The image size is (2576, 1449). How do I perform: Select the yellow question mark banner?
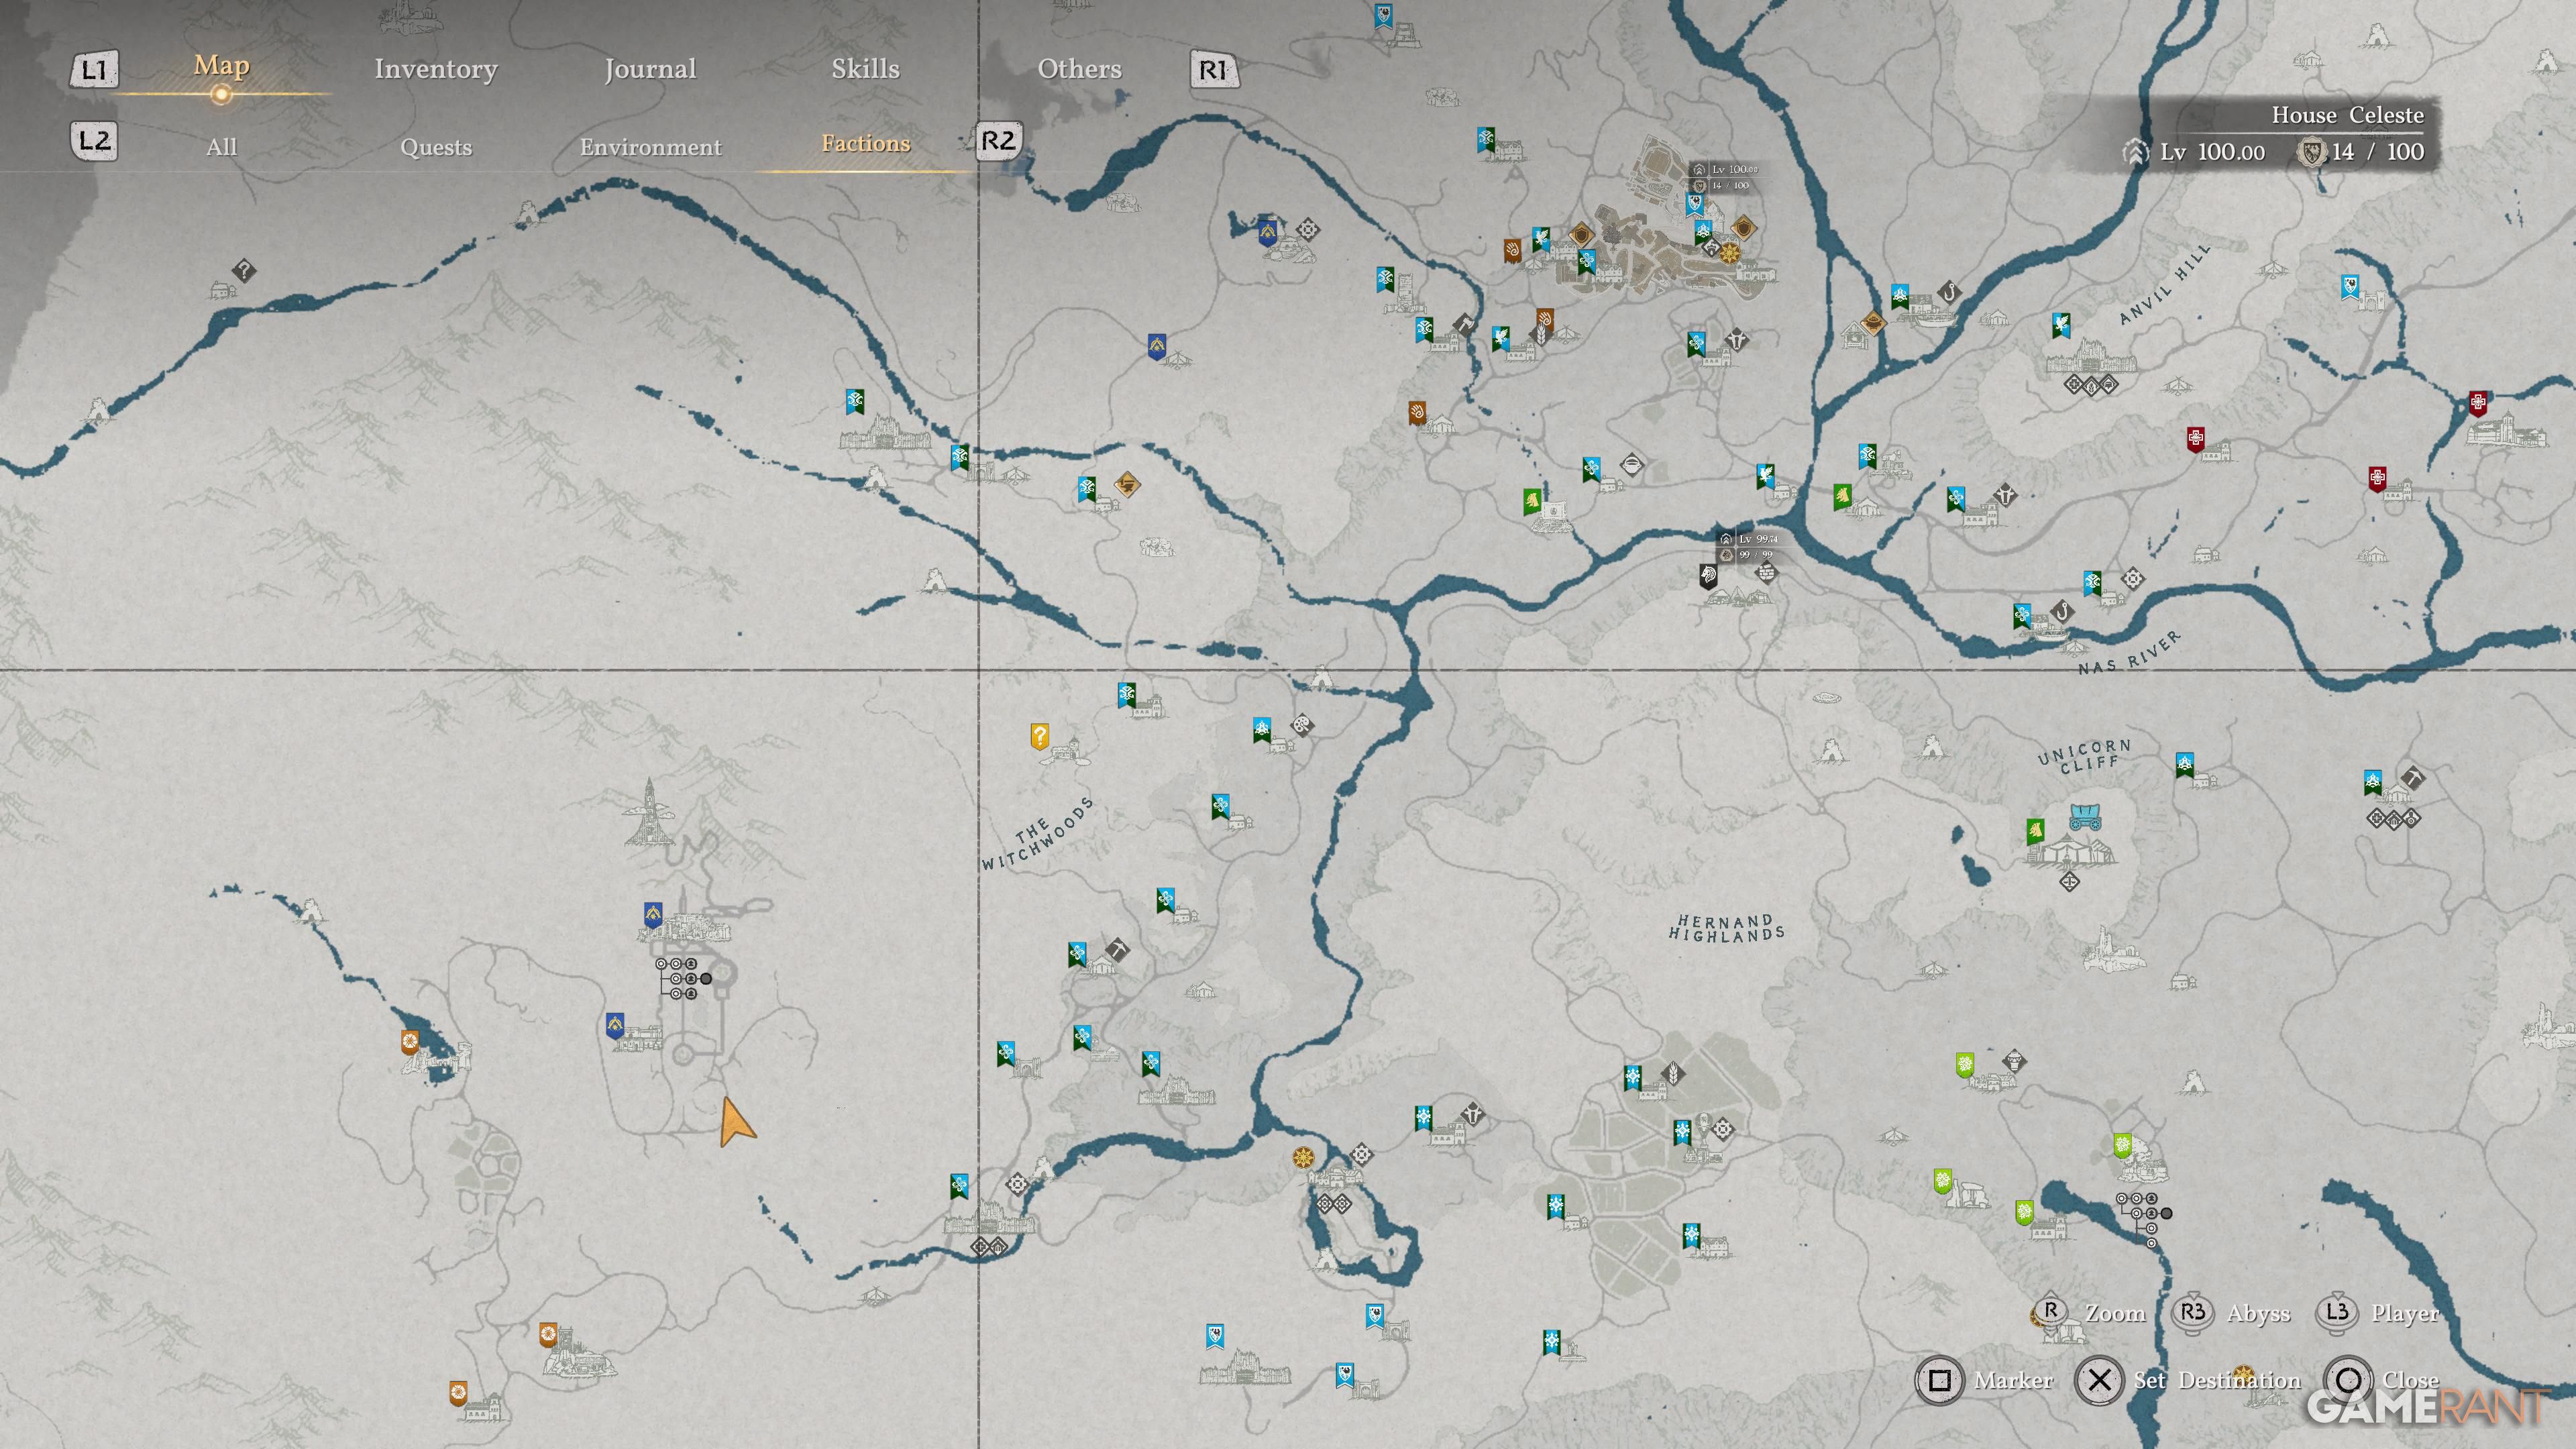click(1039, 737)
